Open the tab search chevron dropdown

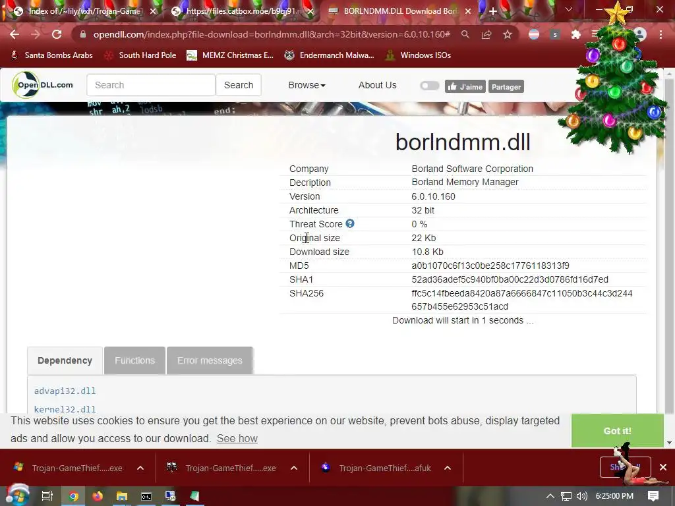point(569,9)
